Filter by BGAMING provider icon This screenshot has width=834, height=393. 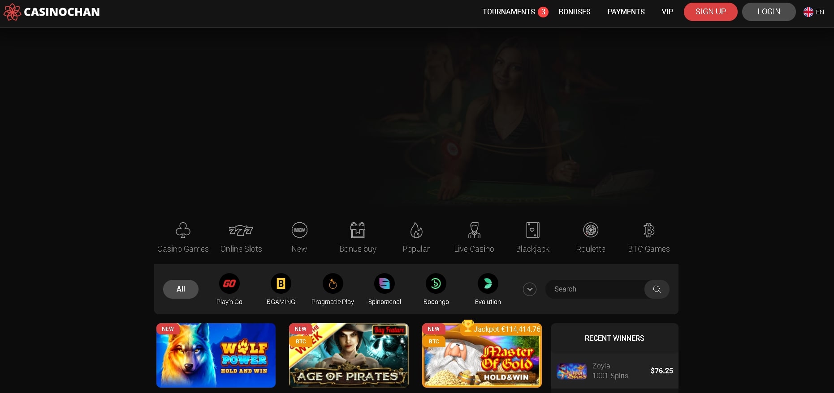281,283
